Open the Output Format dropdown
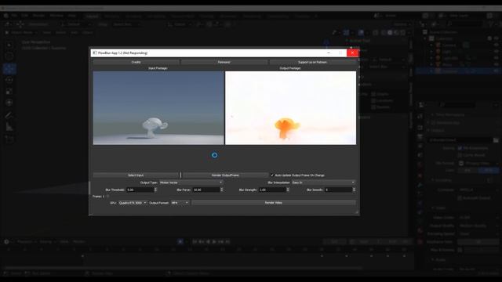 pos(180,203)
